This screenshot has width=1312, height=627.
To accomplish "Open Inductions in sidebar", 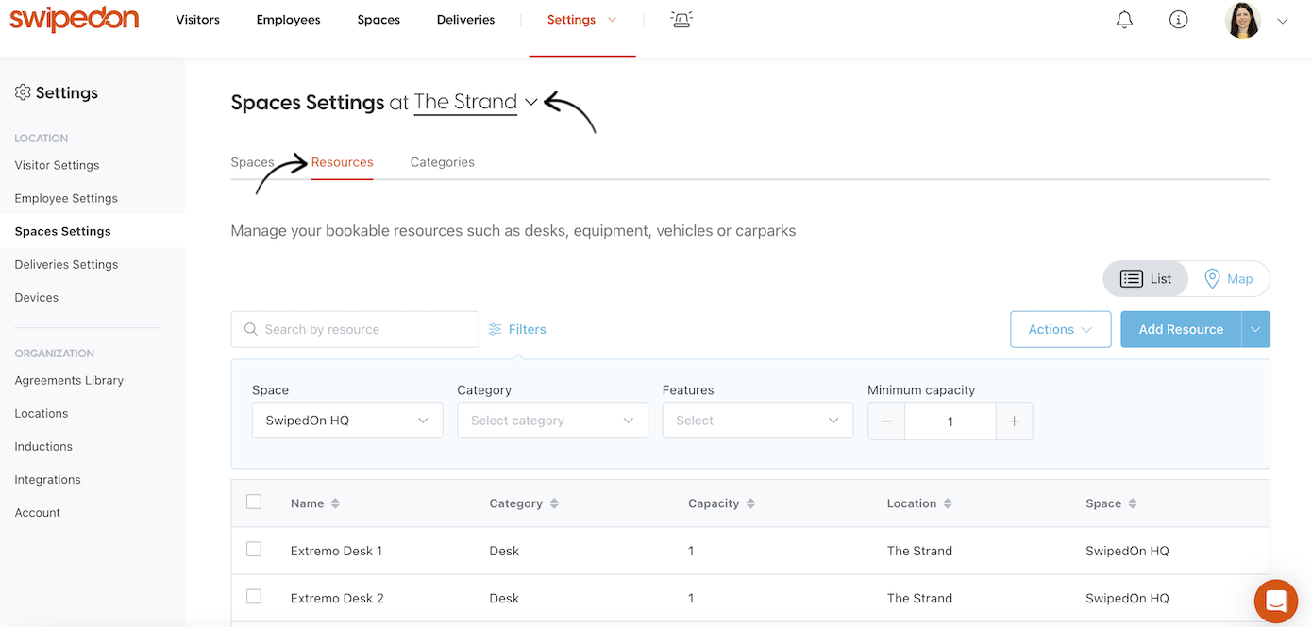I will coord(43,446).
